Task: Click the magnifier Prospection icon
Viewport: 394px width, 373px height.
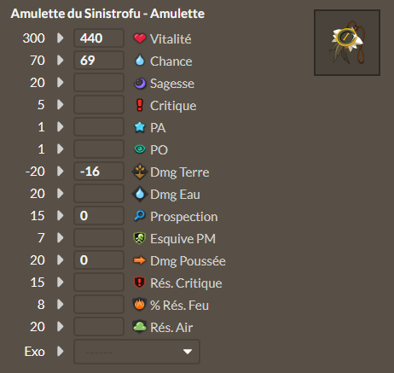Action: pos(140,216)
